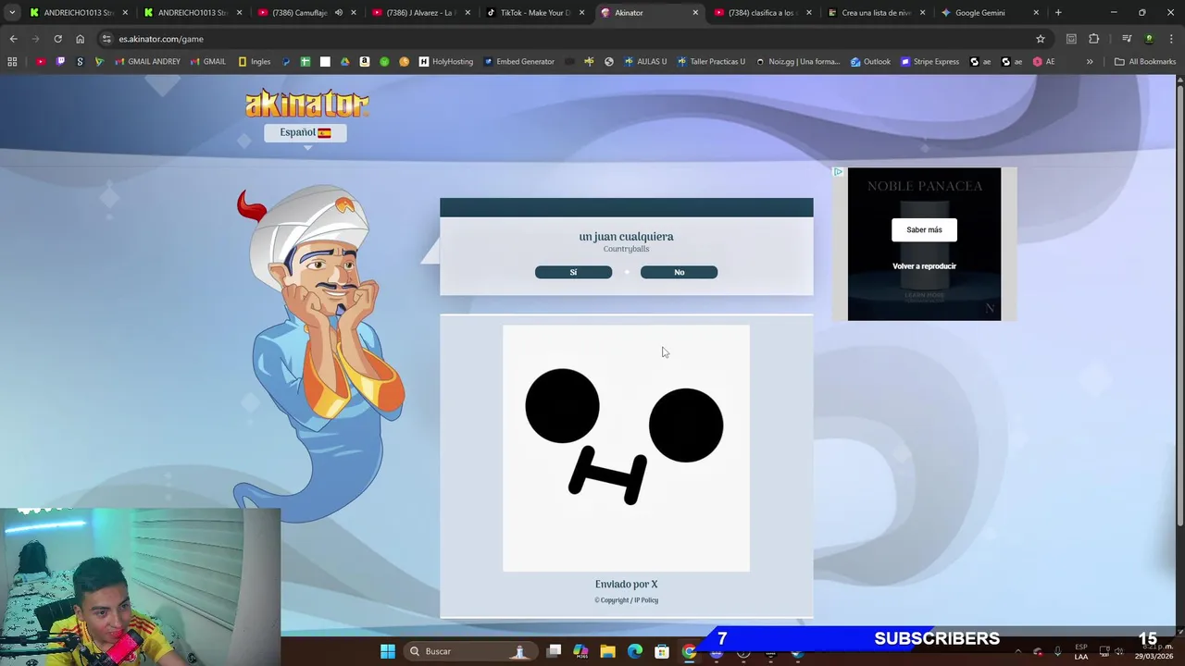Open Task View on the taskbar
The width and height of the screenshot is (1185, 666).
(554, 651)
